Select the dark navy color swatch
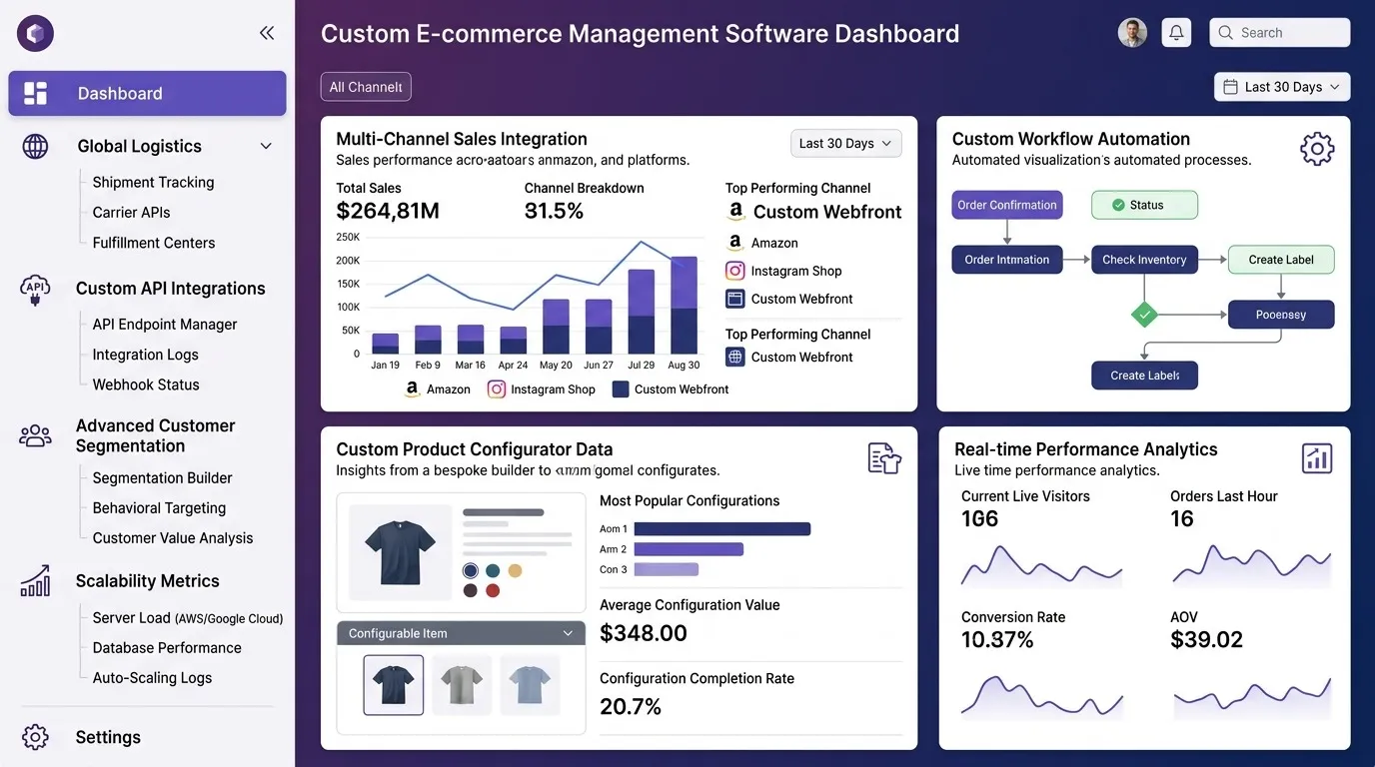 (x=471, y=570)
